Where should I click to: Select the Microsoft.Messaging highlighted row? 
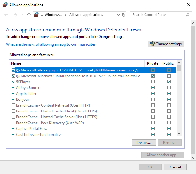(x=96, y=70)
